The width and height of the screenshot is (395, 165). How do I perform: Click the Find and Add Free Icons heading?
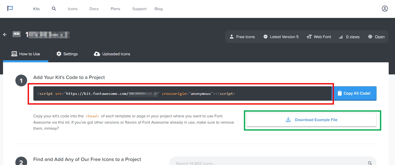coord(87,159)
